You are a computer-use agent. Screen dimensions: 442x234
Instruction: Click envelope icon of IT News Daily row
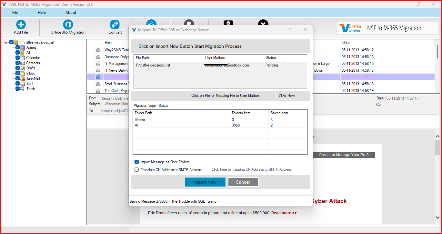point(98,70)
